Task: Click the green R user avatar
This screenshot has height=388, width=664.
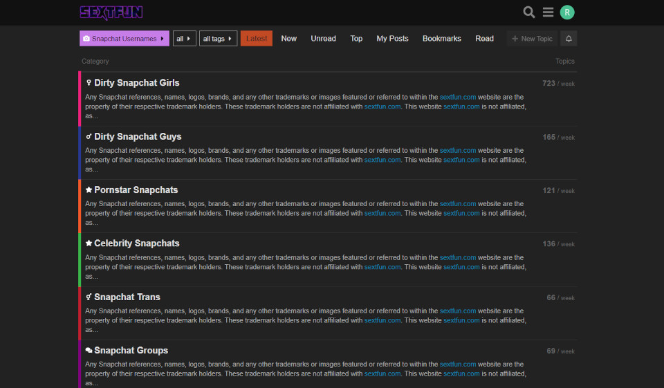Action: coord(567,12)
